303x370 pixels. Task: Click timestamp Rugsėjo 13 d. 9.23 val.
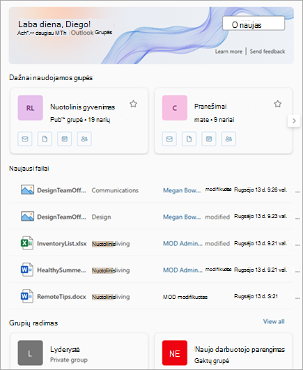pyautogui.click(x=261, y=217)
